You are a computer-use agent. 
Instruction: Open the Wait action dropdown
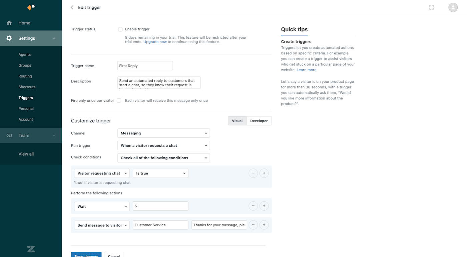coord(102,206)
